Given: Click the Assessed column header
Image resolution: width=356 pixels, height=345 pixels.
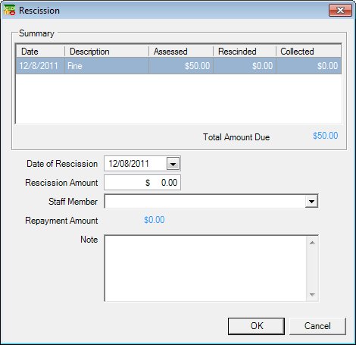Looking at the screenshot, I should [x=181, y=52].
